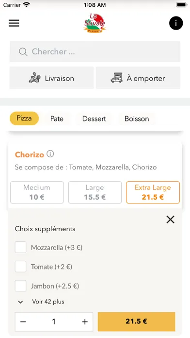Open the Chorizo info icon

click(50, 154)
